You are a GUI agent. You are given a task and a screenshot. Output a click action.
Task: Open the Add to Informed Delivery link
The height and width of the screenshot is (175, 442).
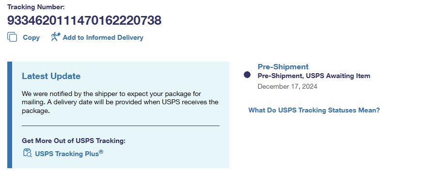click(x=103, y=37)
